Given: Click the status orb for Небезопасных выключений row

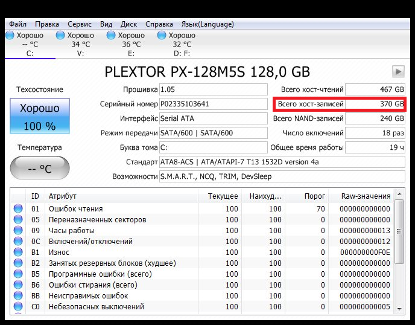Looking at the screenshot, I should point(18,306).
